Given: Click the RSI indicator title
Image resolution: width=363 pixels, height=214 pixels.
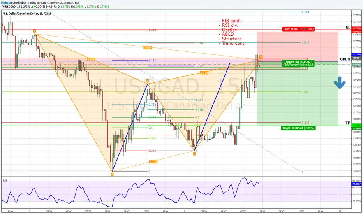Looking at the screenshot, I should (x=5, y=181).
